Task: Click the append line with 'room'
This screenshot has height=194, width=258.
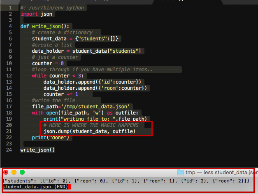Action: pyautogui.click(x=95, y=88)
